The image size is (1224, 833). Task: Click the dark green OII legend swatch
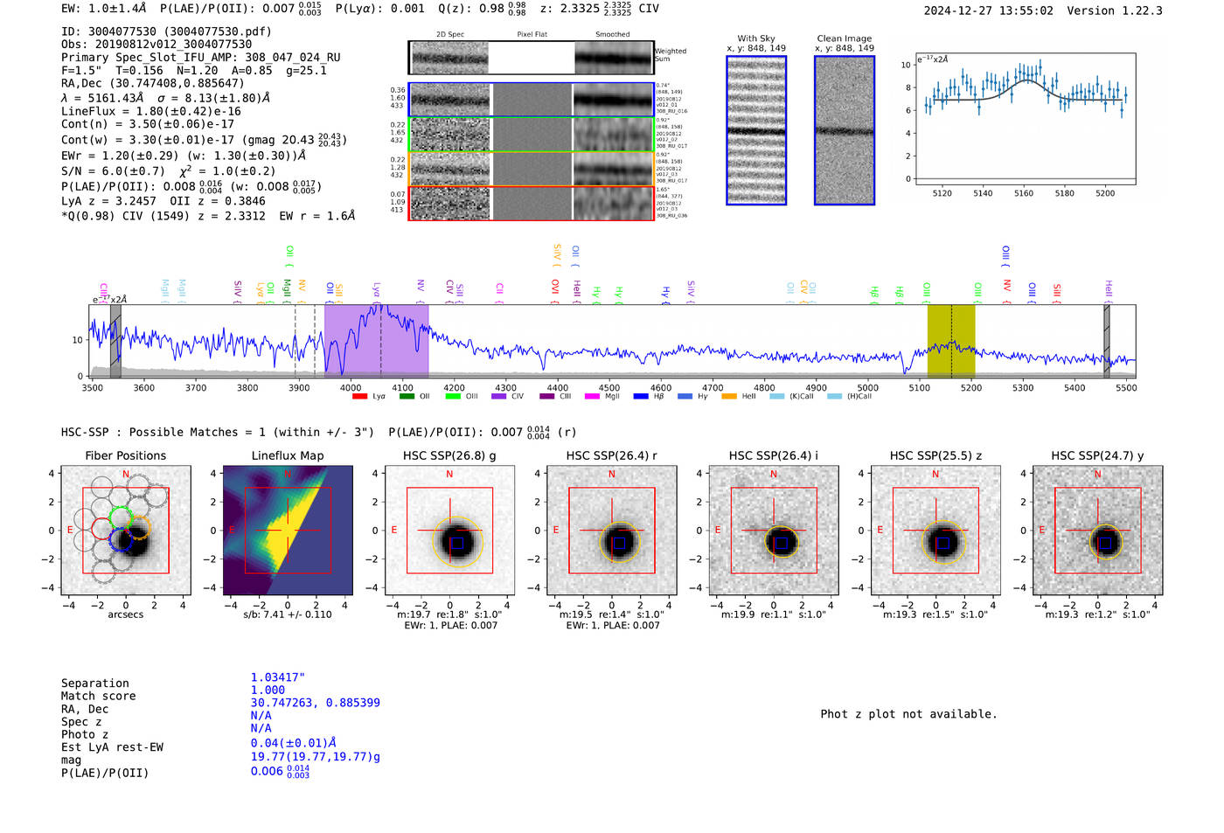click(x=407, y=397)
